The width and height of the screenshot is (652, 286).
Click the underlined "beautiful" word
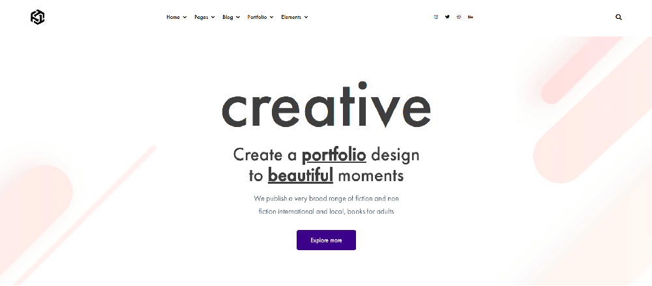point(301,175)
